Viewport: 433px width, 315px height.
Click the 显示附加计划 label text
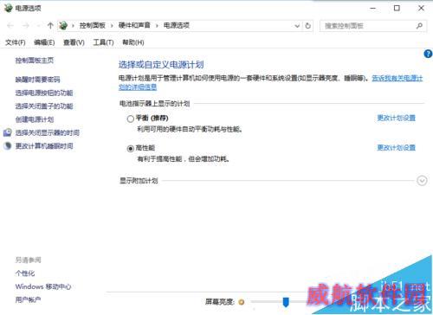tap(139, 181)
